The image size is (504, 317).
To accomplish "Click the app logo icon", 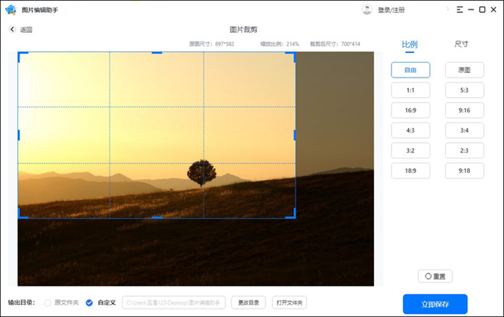I will [x=10, y=10].
